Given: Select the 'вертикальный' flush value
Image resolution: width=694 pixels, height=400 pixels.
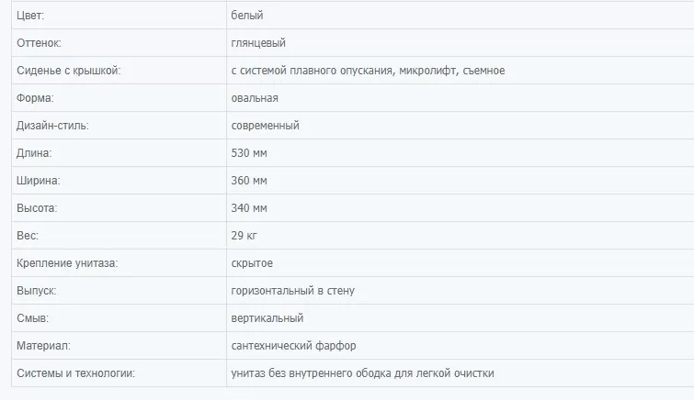Looking at the screenshot, I should click(267, 318).
